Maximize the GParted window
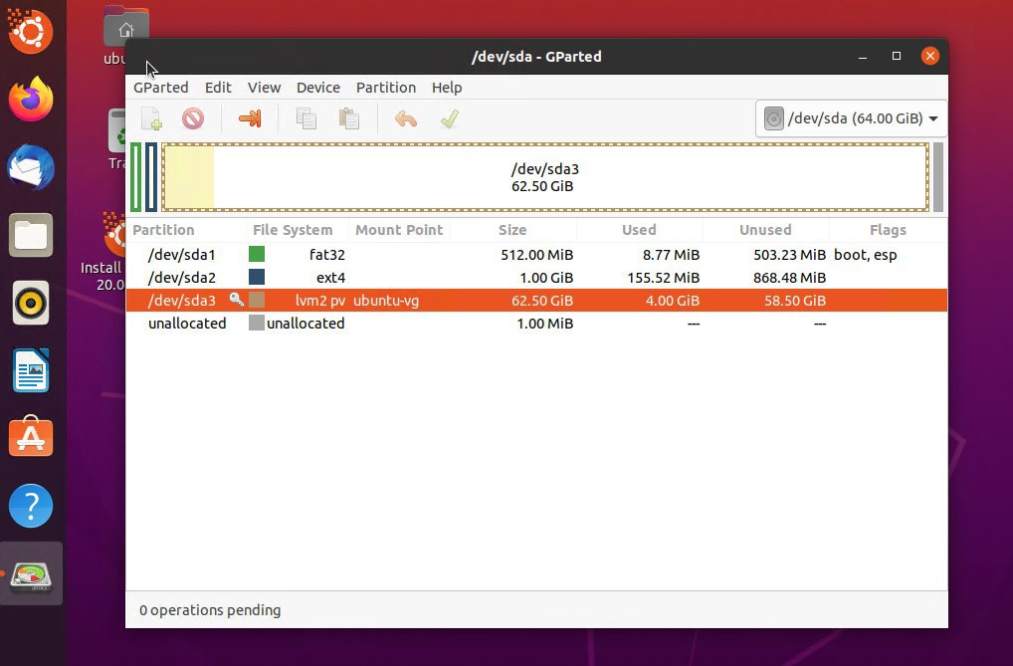The image size is (1013, 666). [x=896, y=57]
